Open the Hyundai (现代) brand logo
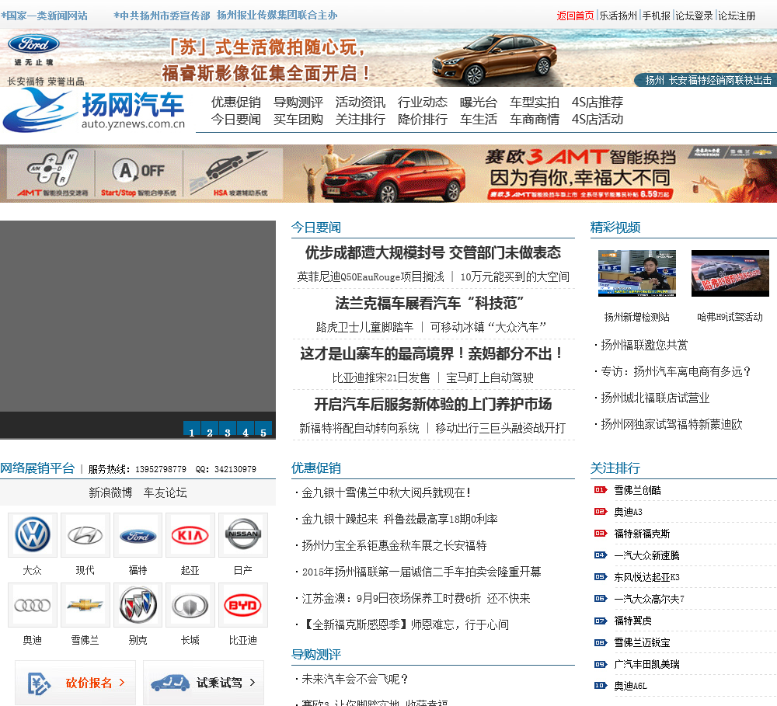777x706 pixels. tap(85, 535)
